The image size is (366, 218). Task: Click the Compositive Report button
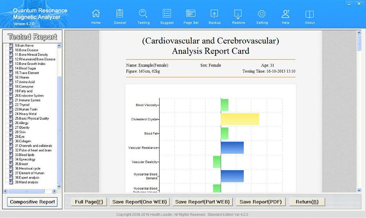(x=32, y=202)
